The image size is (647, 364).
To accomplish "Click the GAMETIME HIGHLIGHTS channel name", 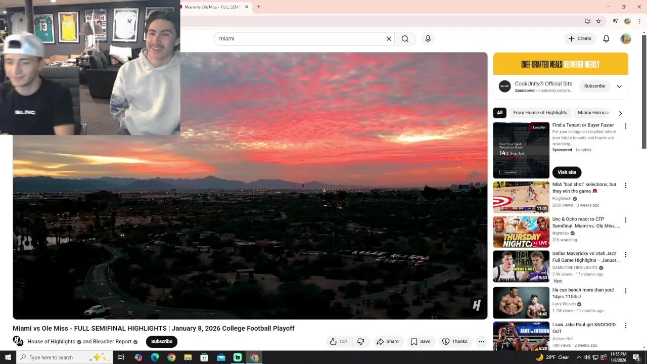I will click(x=575, y=267).
